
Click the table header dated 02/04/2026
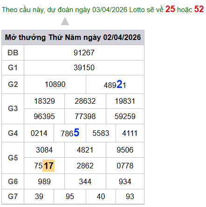tap(73, 38)
